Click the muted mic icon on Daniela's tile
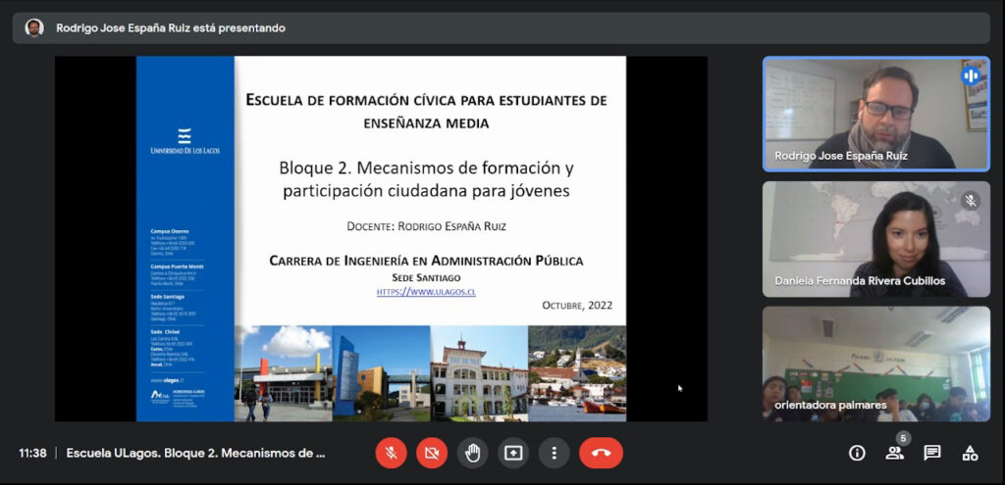The width and height of the screenshot is (1005, 485). click(x=971, y=201)
